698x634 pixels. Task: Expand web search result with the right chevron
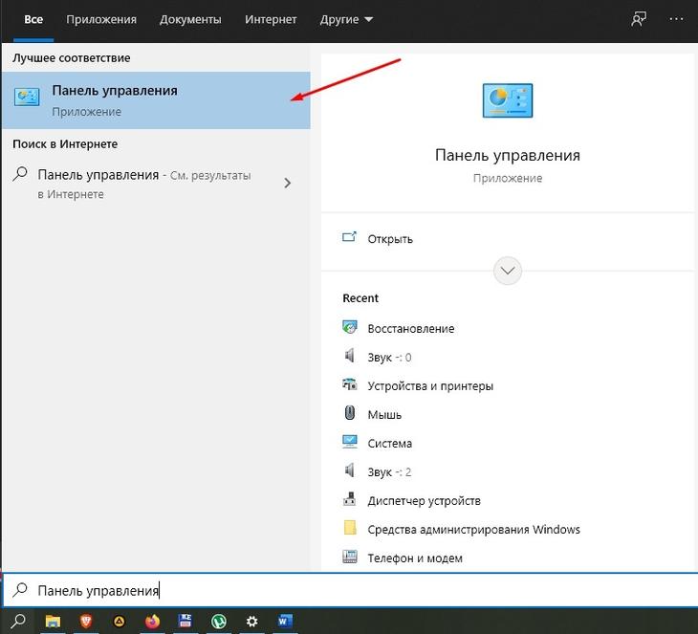[288, 184]
